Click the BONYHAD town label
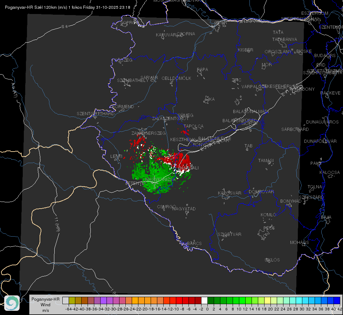The height and width of the screenshot is (315, 343). [291, 201]
